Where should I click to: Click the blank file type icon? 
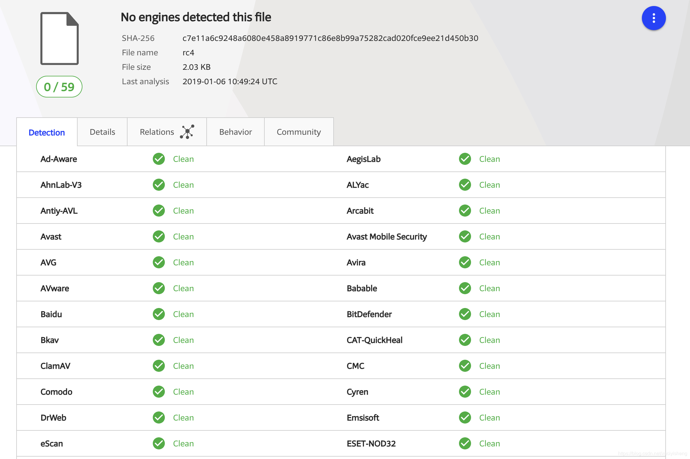click(x=60, y=39)
